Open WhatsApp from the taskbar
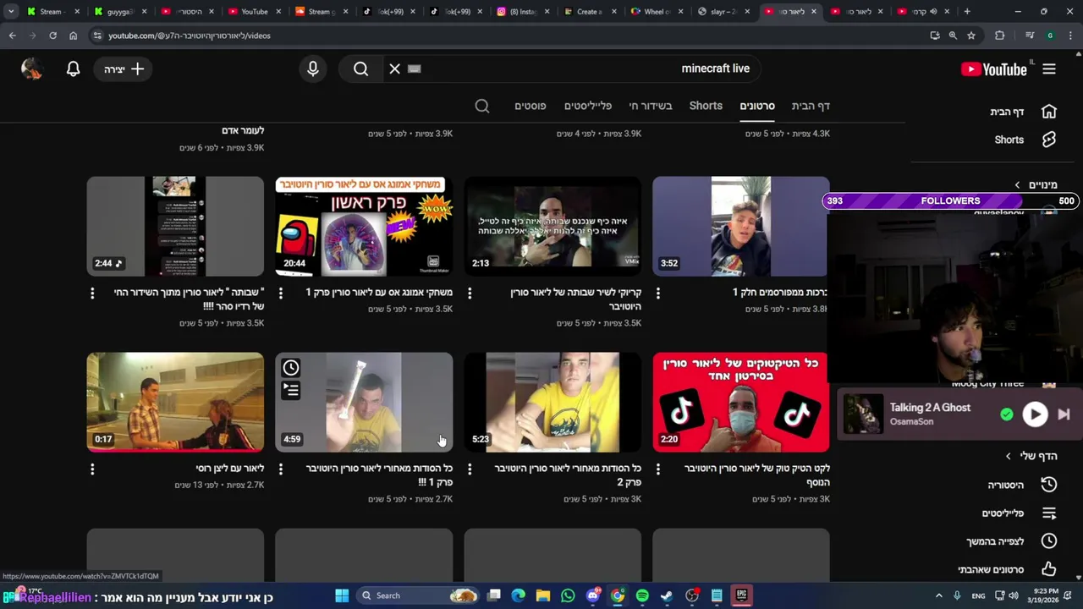This screenshot has height=609, width=1083. coord(568,595)
